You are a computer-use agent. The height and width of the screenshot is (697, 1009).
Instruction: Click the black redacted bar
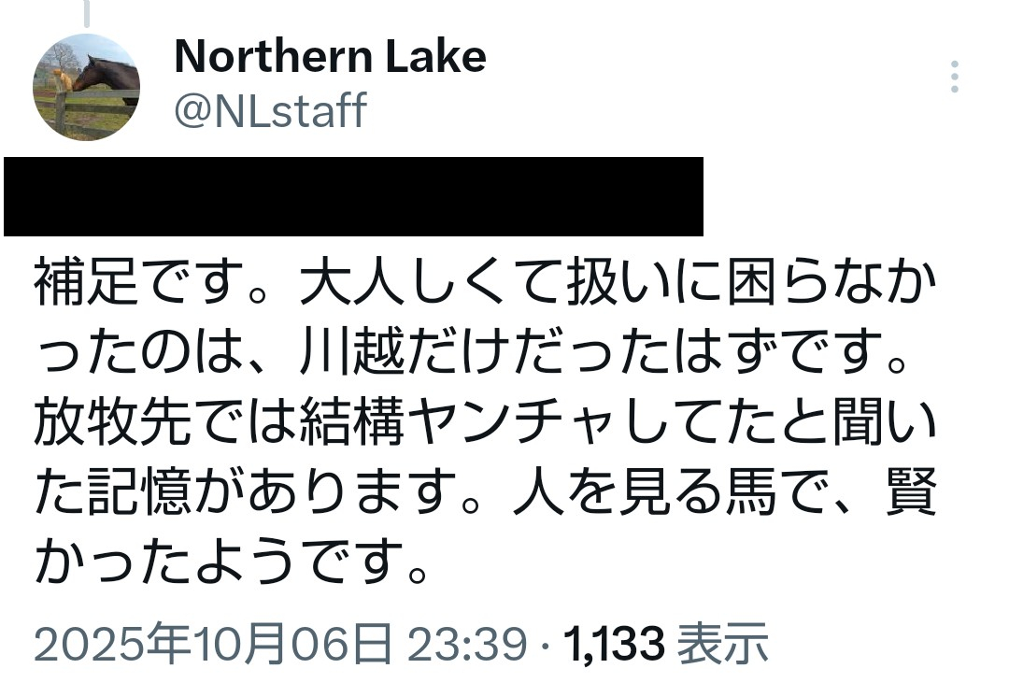tap(353, 196)
